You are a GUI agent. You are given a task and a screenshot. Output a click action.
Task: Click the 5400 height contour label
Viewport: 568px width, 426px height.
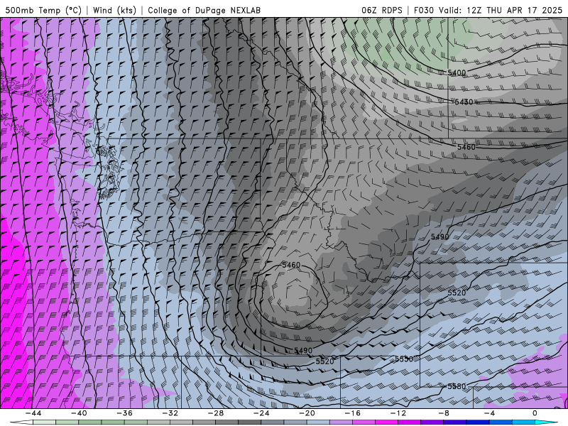coord(457,73)
